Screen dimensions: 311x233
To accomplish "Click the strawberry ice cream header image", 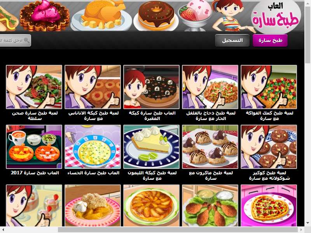I will point(195,16).
